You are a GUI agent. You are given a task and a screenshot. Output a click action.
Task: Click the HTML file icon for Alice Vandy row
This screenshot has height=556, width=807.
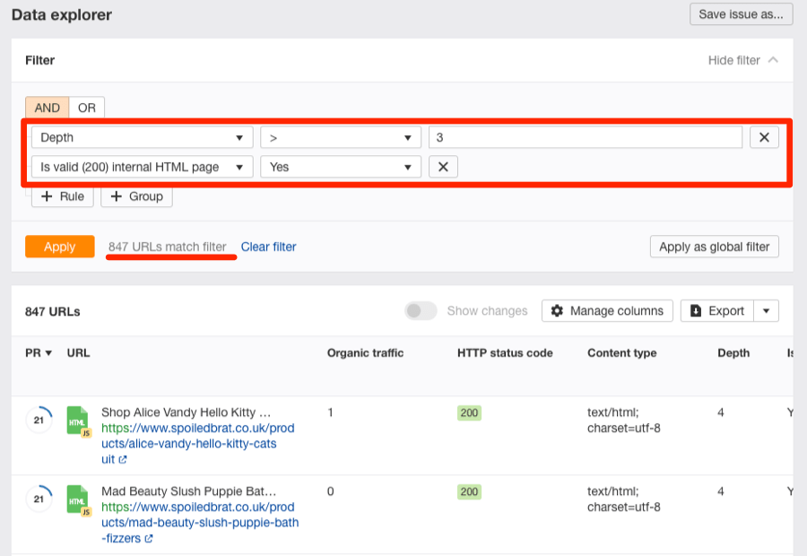79,421
